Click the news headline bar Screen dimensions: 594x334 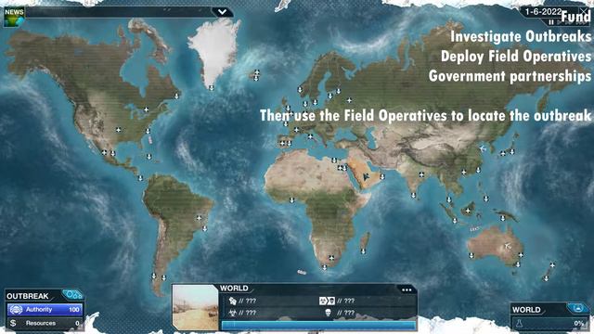[x=120, y=12]
